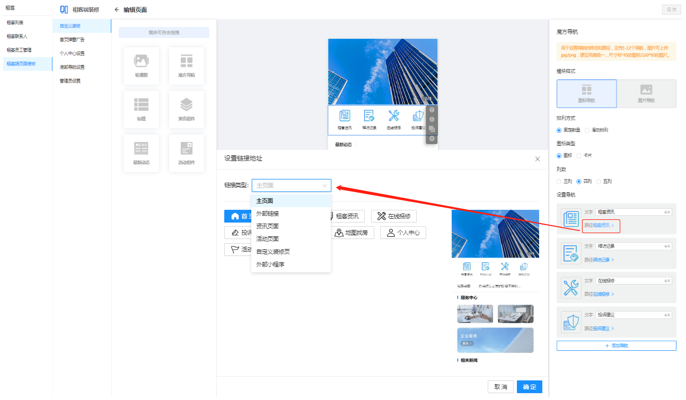Click the 在线报修 wrench icon in phone preview
Image resolution: width=686 pixels, height=400 pixels.
pos(393,116)
